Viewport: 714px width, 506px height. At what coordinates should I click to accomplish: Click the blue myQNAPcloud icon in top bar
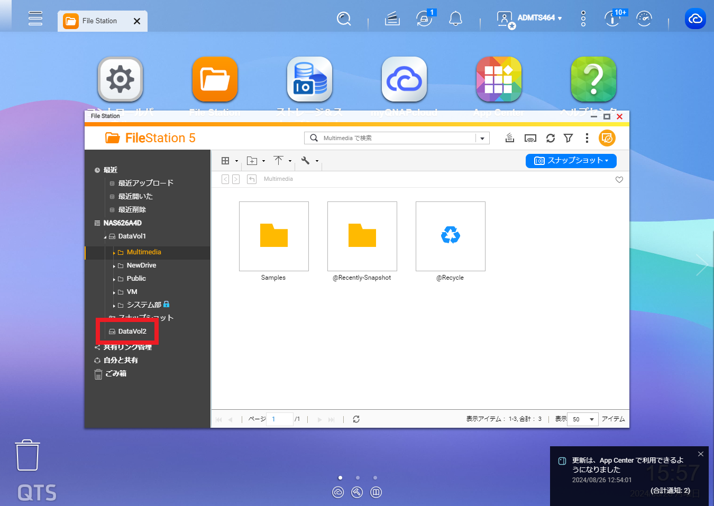pyautogui.click(x=695, y=19)
